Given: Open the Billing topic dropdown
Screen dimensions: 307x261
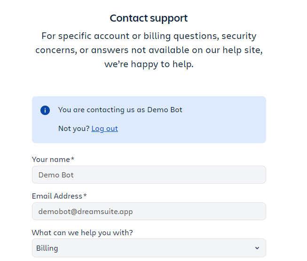Looking at the screenshot, I should [149, 248].
